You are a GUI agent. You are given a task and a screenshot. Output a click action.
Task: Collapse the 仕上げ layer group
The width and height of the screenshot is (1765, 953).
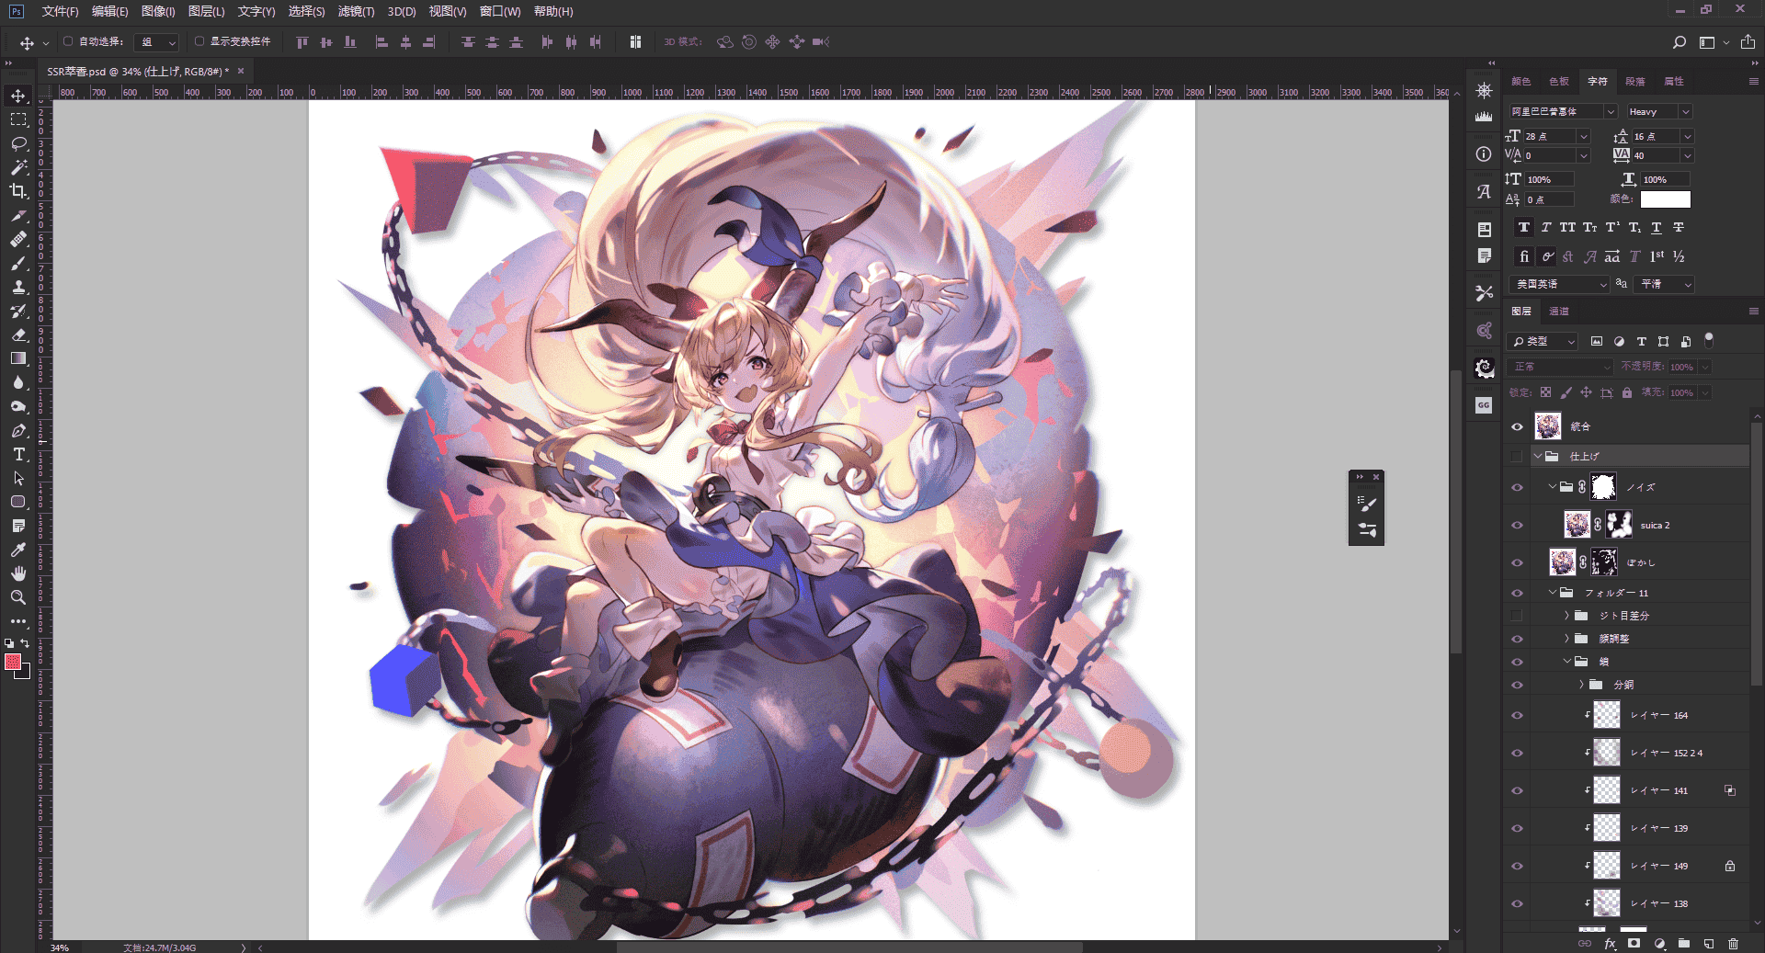click(x=1537, y=456)
